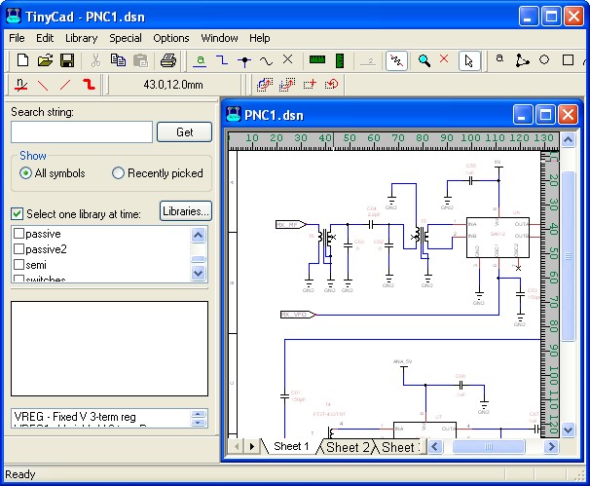
Task: Open the Help menu
Action: [x=259, y=38]
